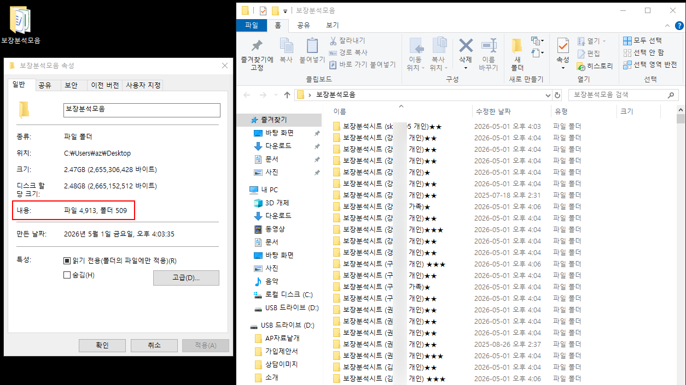This screenshot has width=686, height=385.
Task: Switch to 보기 ribbon tab
Action: click(x=332, y=25)
